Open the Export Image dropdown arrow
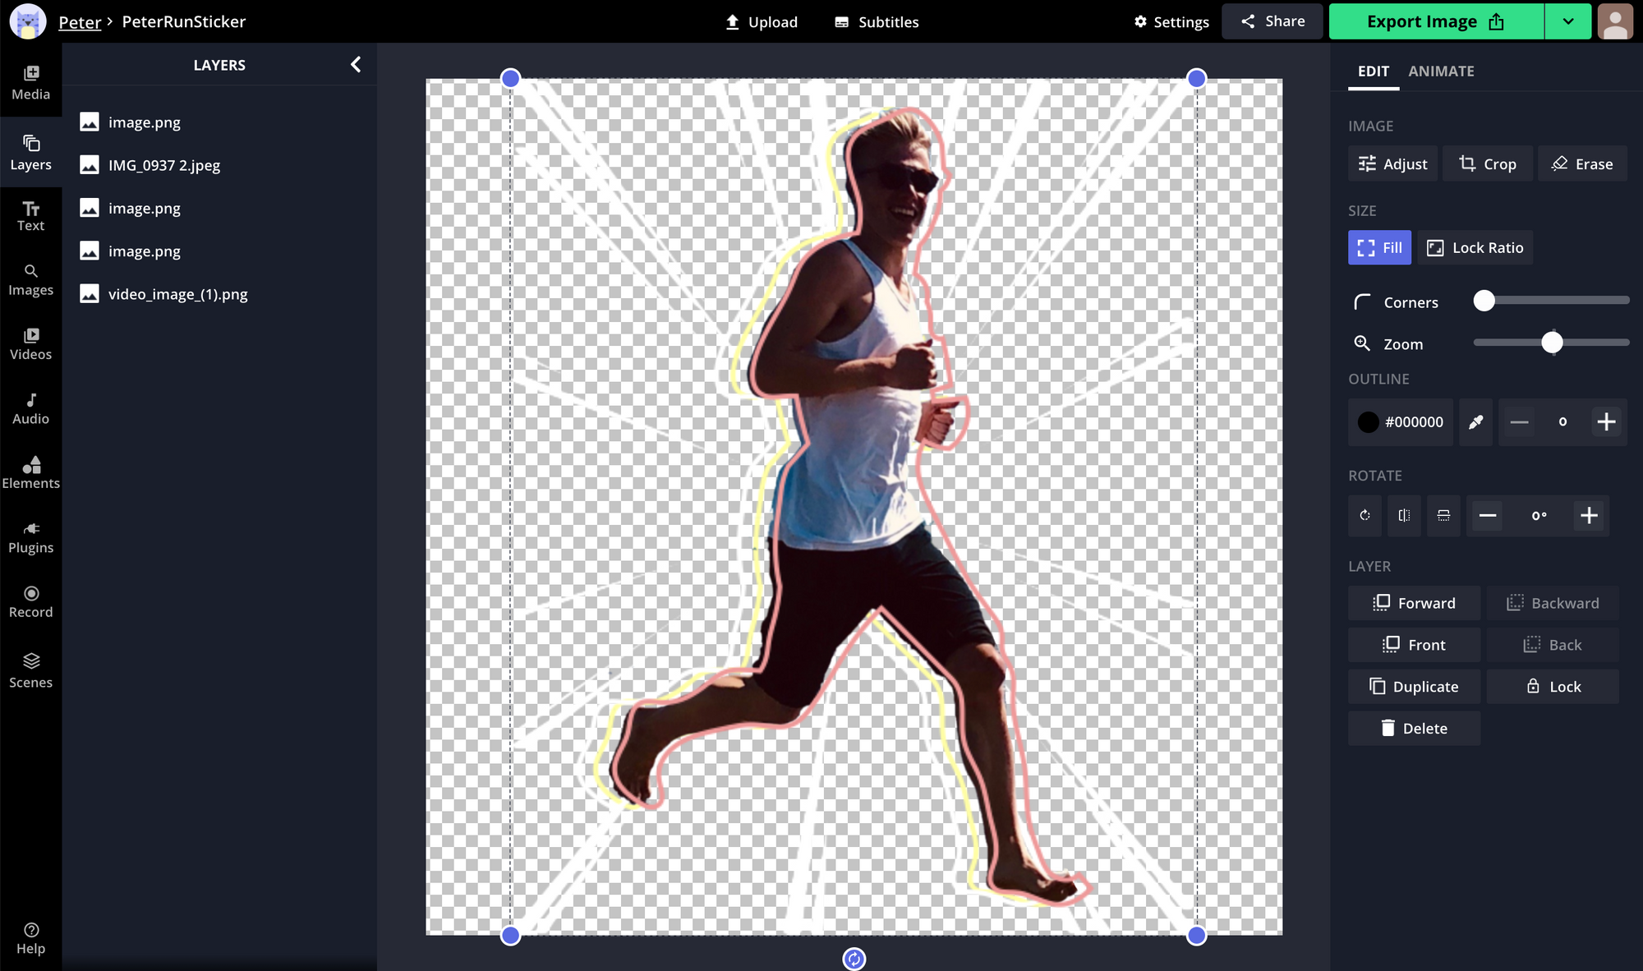The height and width of the screenshot is (971, 1643). point(1567,21)
